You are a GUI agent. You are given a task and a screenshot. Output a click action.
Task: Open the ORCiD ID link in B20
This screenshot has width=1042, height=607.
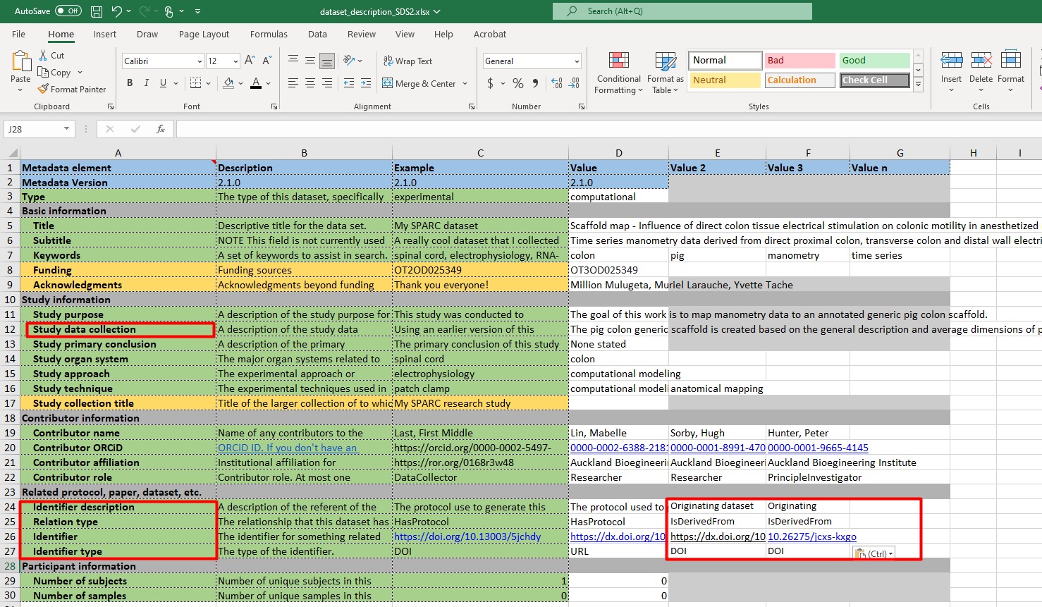point(288,448)
